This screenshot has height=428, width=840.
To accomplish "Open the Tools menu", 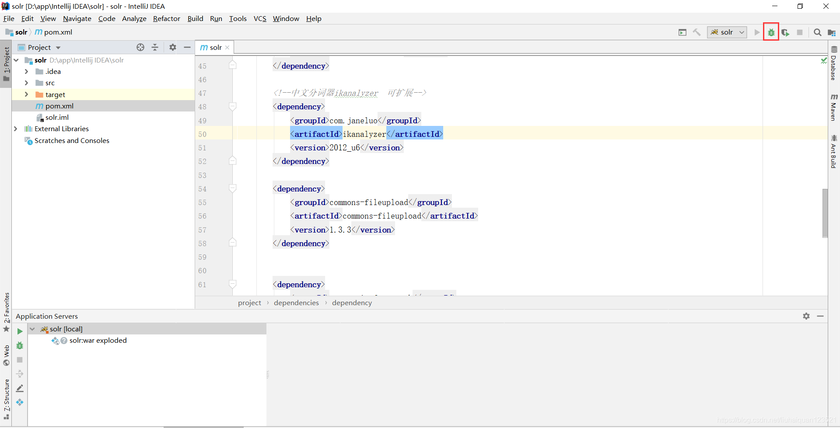I will click(238, 18).
